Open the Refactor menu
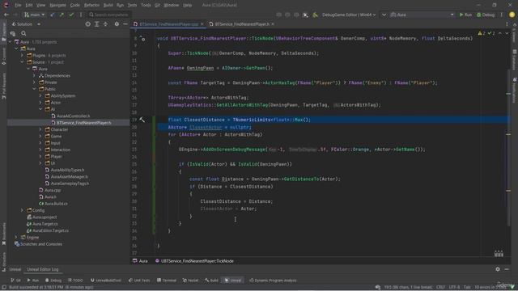 pyautogui.click(x=91, y=5)
